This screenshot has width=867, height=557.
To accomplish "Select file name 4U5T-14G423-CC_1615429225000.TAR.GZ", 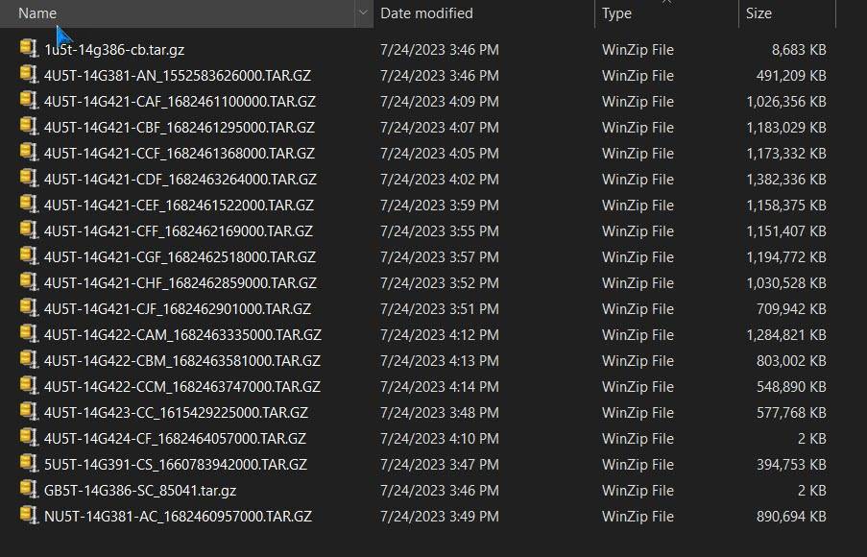I will pyautogui.click(x=176, y=413).
